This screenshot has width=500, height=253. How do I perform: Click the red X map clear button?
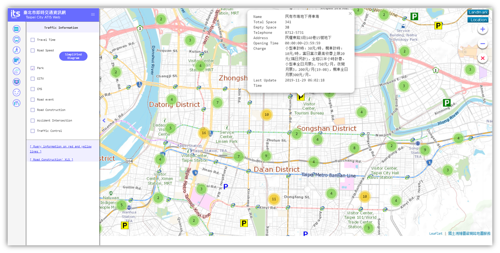tap(482, 58)
